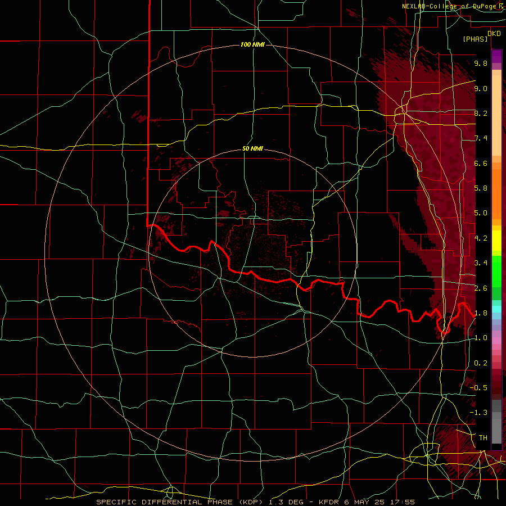
Task: Click the 'SPECIFIC DIFFERENTIAL PHASE (KDP)' caption text
Action: [180, 502]
